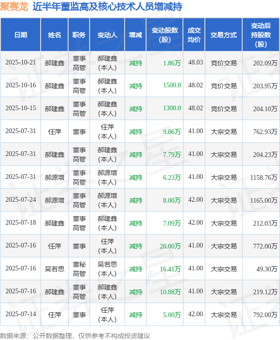The height and width of the screenshot is (340, 280).
Task: Click the holdings value 792.00万
Action: pyautogui.click(x=265, y=315)
